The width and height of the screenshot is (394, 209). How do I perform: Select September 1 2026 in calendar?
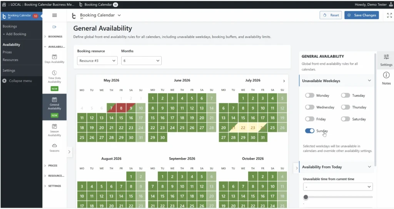(162, 177)
